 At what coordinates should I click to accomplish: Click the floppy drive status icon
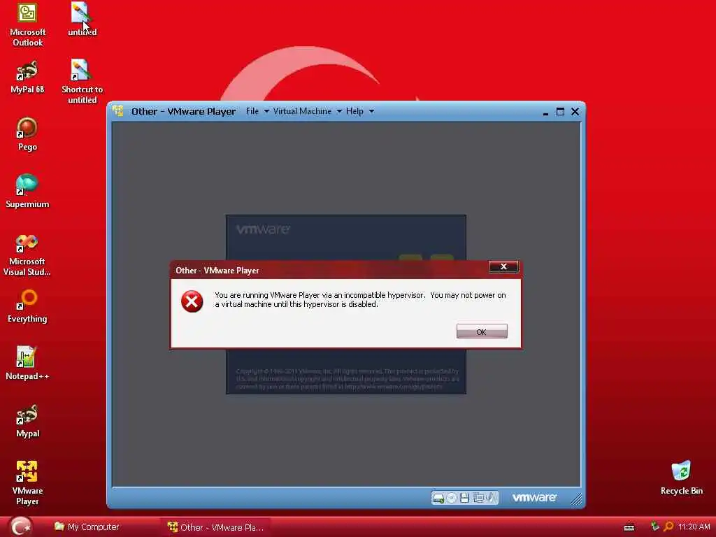click(464, 498)
